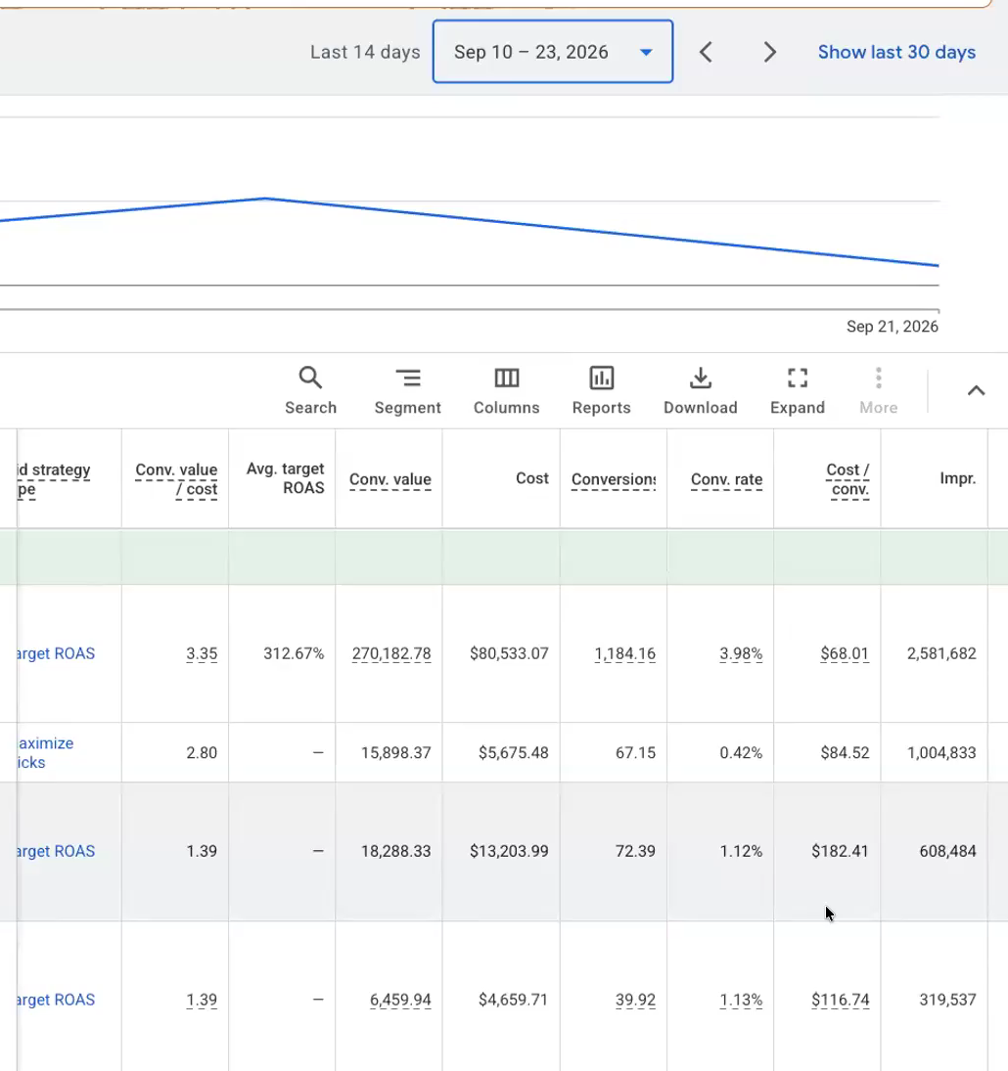1008x1071 pixels.
Task: Sort by Avg. target ROAS column
Action: coord(285,478)
